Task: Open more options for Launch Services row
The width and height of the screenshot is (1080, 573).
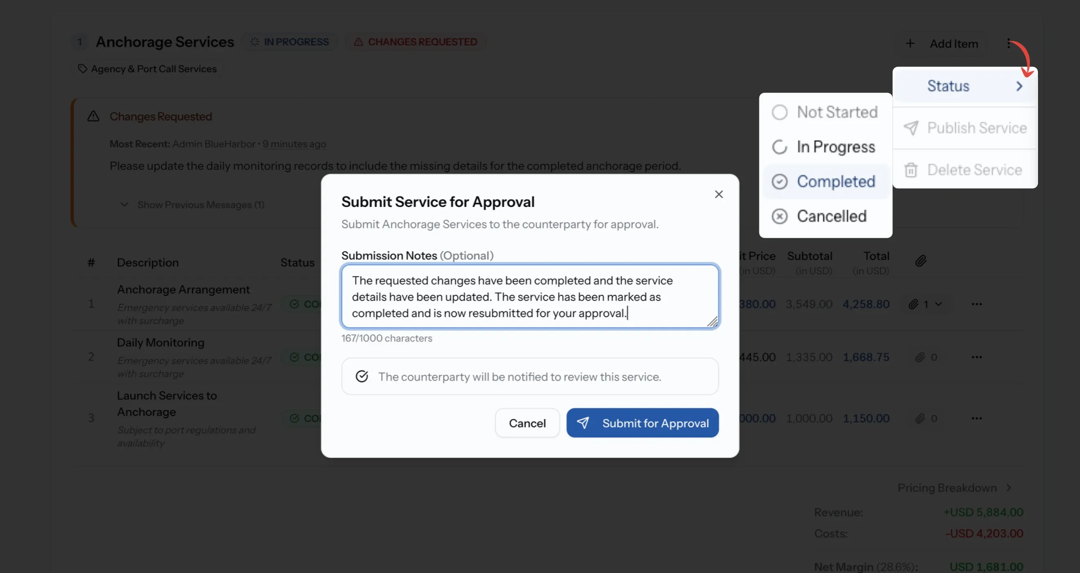Action: 976,418
